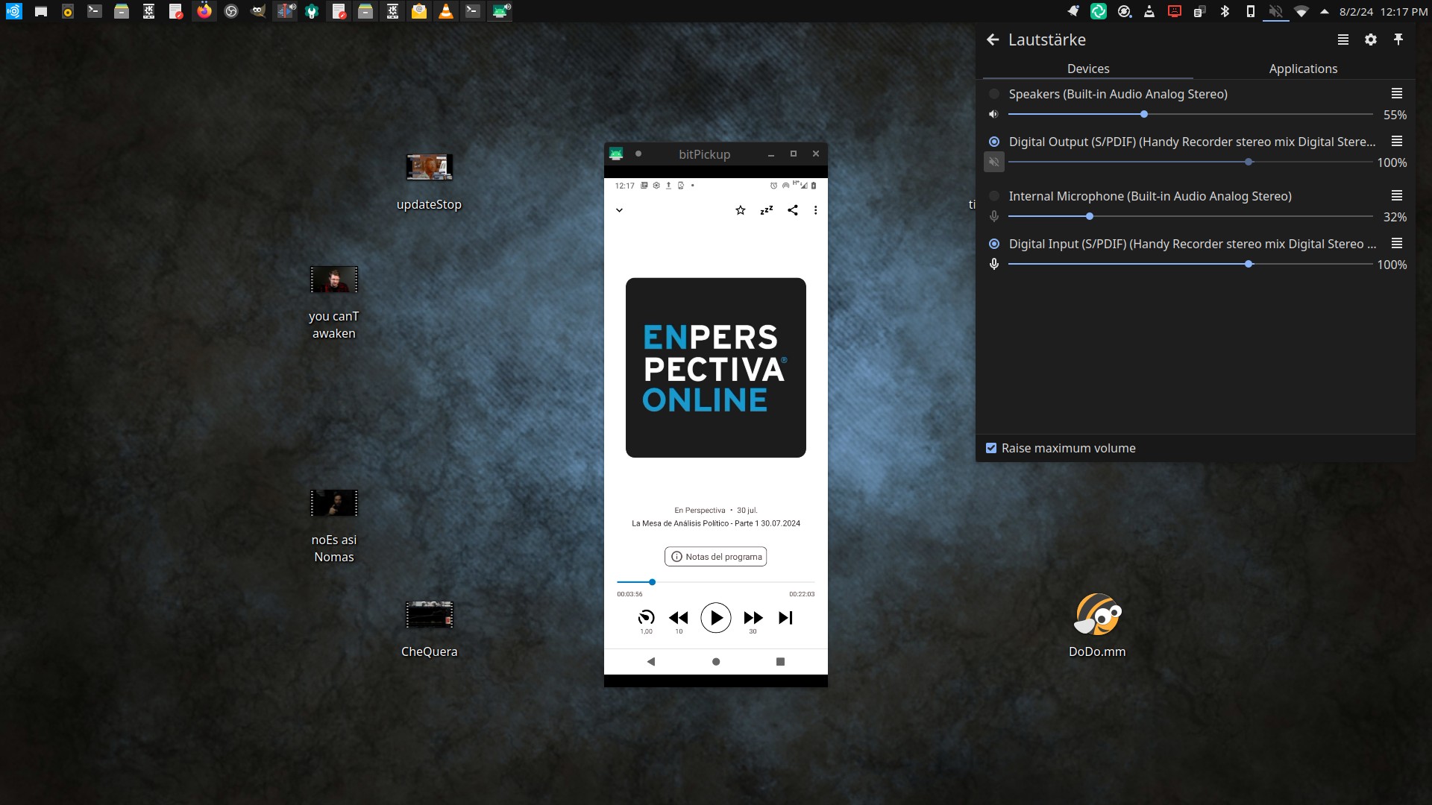Click the muted audio volume tray icon
Image resolution: width=1432 pixels, height=805 pixels.
click(1275, 11)
